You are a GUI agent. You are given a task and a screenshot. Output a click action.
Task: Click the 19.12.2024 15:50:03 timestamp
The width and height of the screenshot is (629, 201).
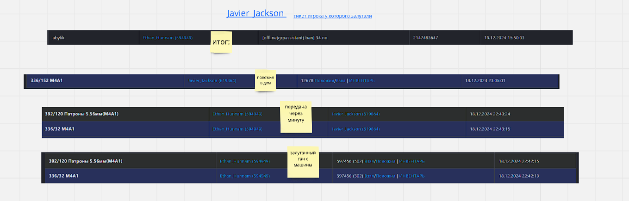(x=504, y=38)
